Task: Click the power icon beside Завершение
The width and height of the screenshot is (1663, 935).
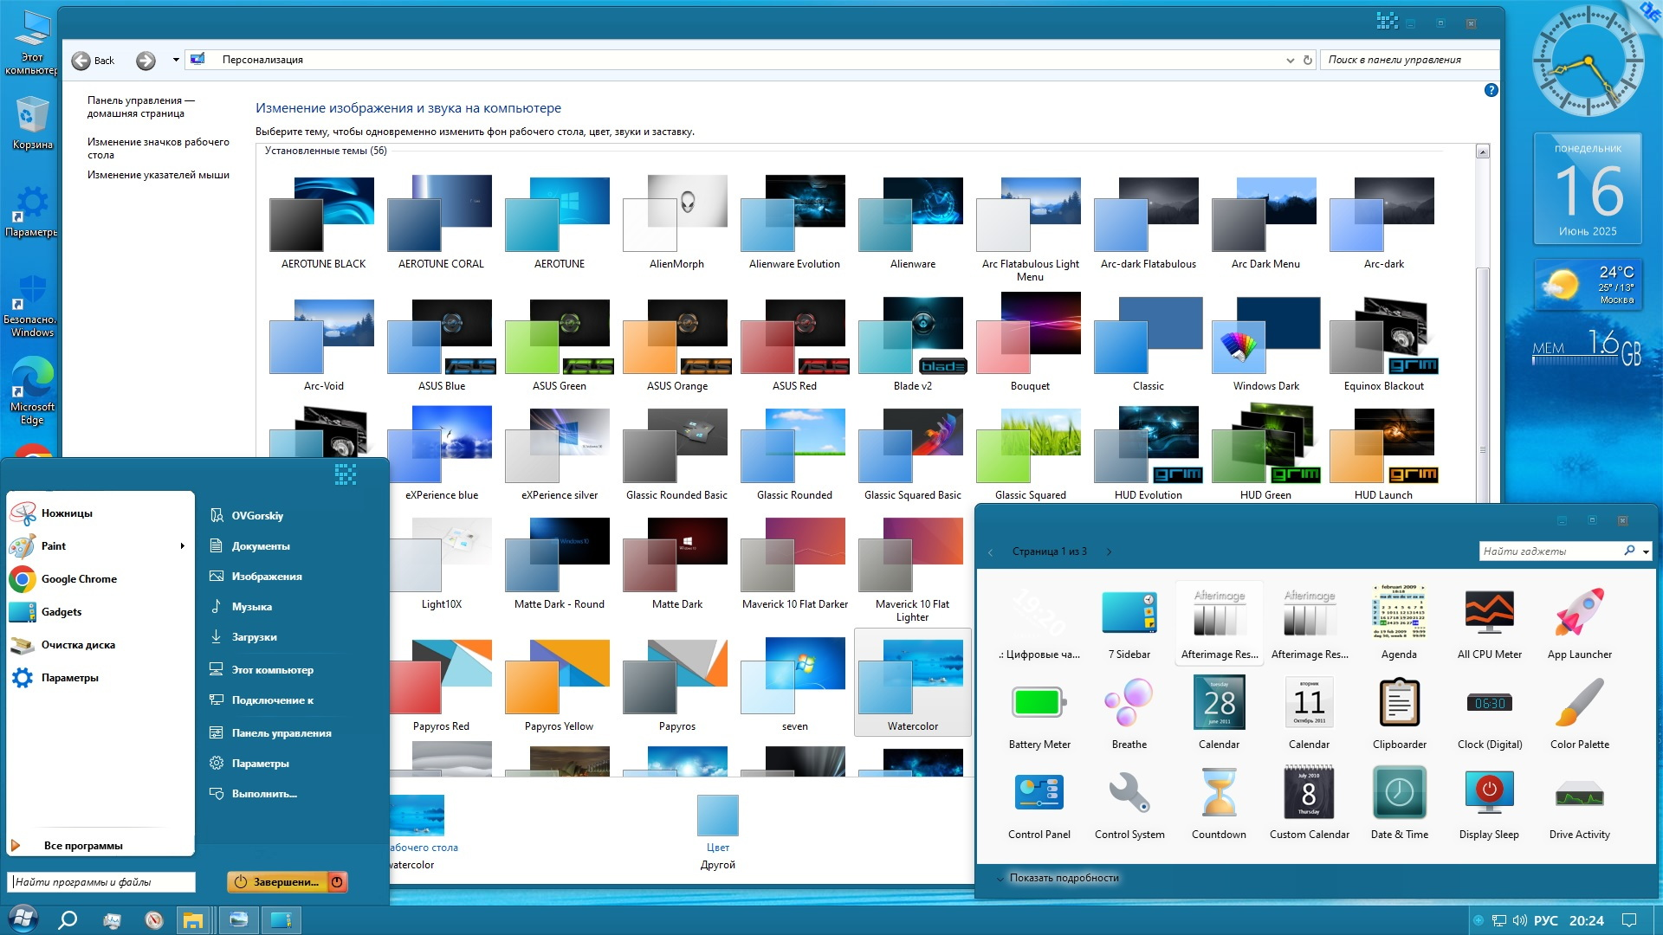Action: pos(337,881)
